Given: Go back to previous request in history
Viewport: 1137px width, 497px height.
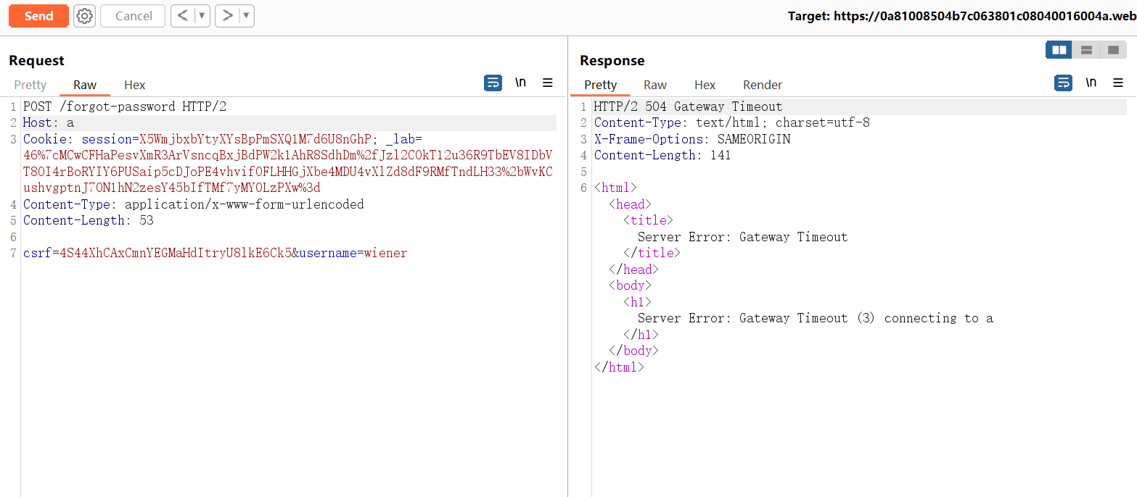Looking at the screenshot, I should pos(183,16).
